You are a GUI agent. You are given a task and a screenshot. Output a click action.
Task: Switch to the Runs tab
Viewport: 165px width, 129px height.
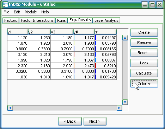pos(61,20)
